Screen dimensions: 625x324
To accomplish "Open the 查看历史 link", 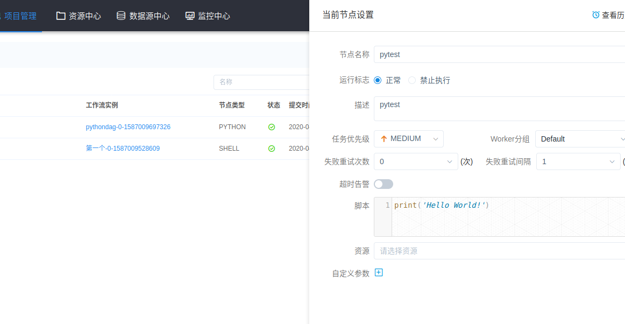I will (x=609, y=15).
